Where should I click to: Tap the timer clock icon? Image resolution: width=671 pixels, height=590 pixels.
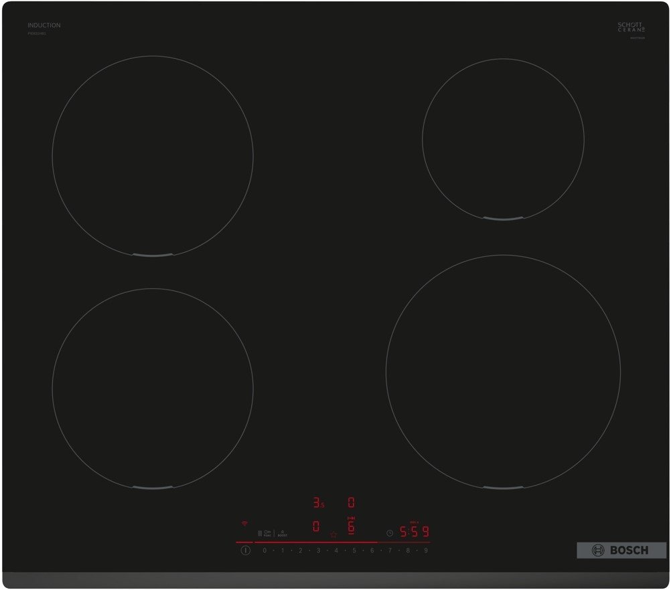click(x=390, y=533)
